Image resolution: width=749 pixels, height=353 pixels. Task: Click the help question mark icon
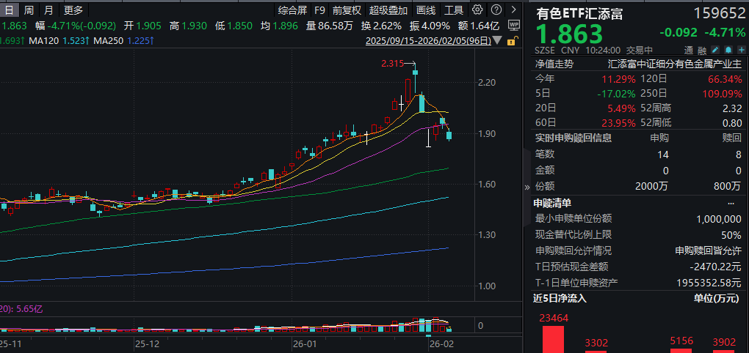pyautogui.click(x=496, y=10)
